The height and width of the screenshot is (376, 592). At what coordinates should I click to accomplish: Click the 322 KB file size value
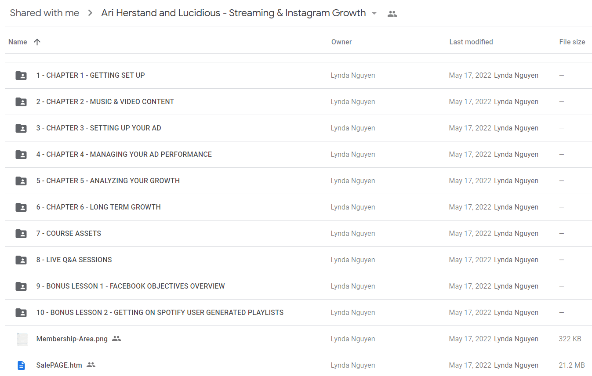point(570,339)
